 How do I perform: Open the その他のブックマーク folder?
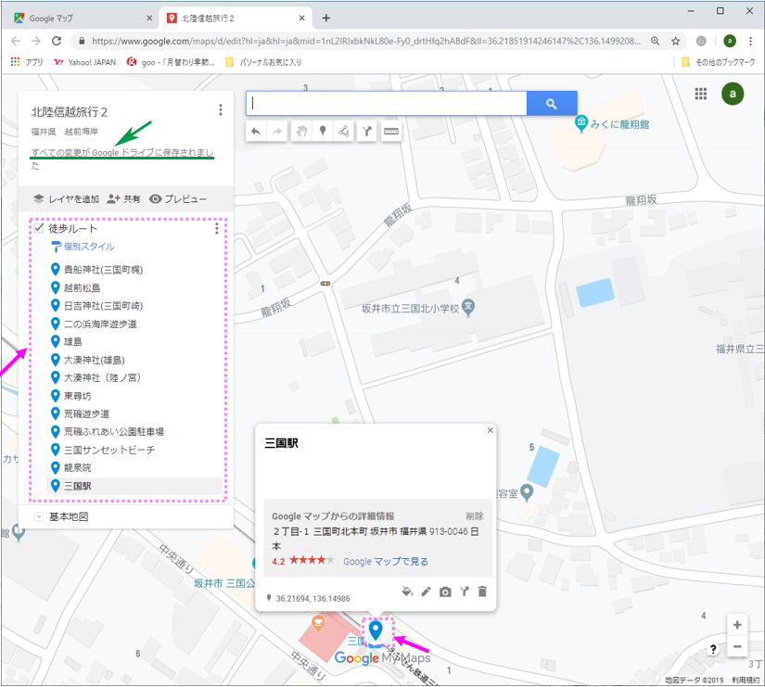click(718, 62)
